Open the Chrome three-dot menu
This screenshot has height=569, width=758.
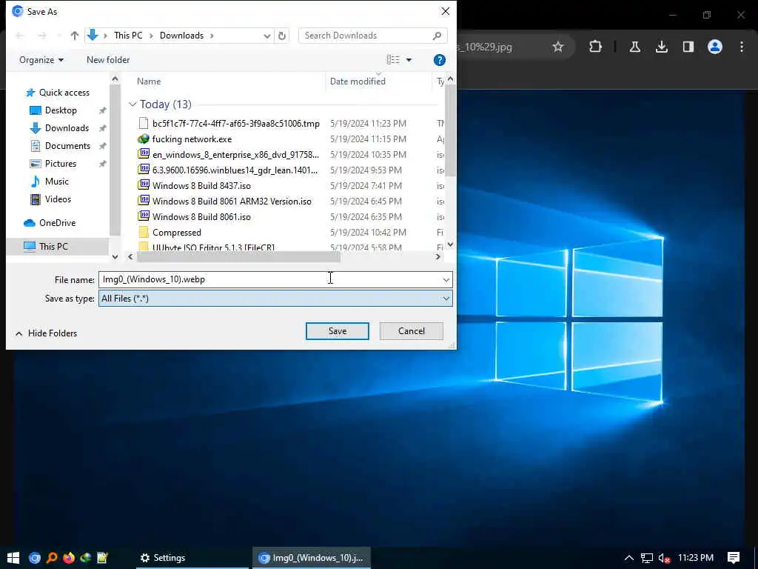(742, 47)
